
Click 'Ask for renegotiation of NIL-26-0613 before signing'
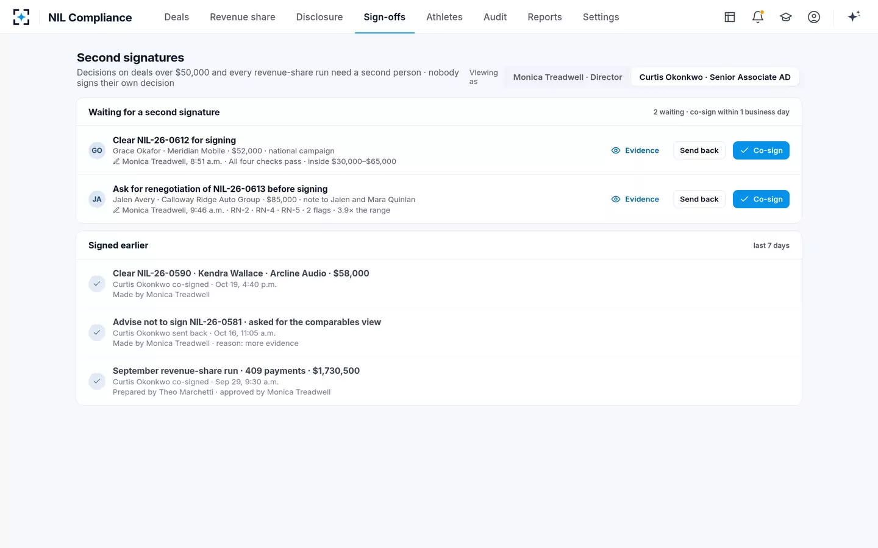220,189
